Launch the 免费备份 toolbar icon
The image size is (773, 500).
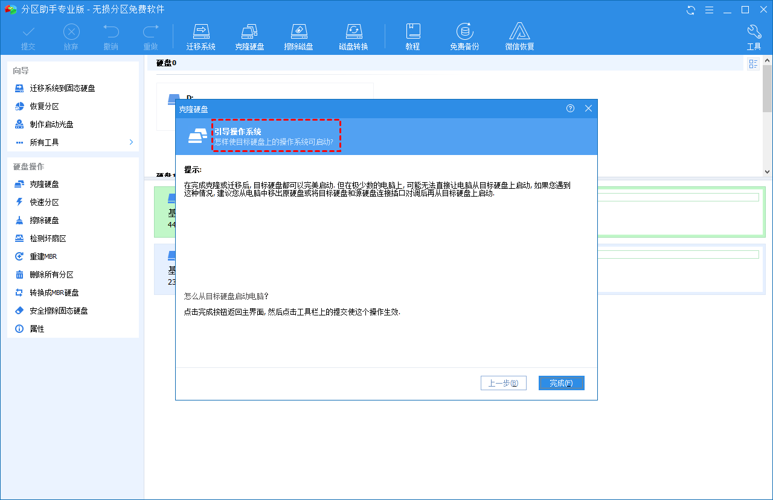(464, 37)
